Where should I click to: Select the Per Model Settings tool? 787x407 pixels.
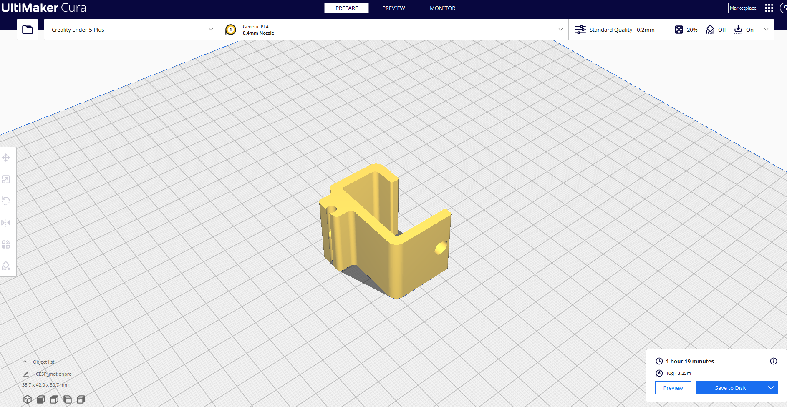[6, 244]
